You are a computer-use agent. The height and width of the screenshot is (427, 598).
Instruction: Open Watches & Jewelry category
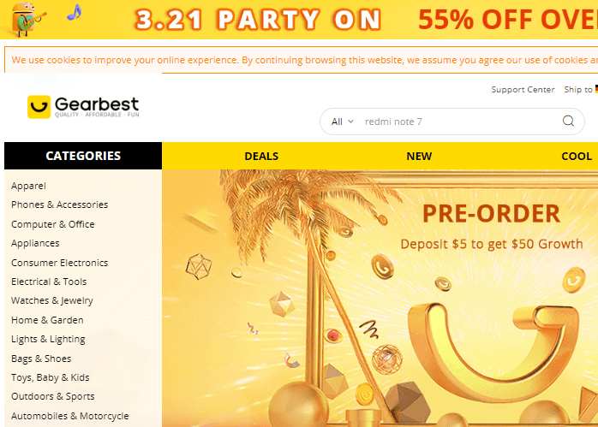(52, 300)
